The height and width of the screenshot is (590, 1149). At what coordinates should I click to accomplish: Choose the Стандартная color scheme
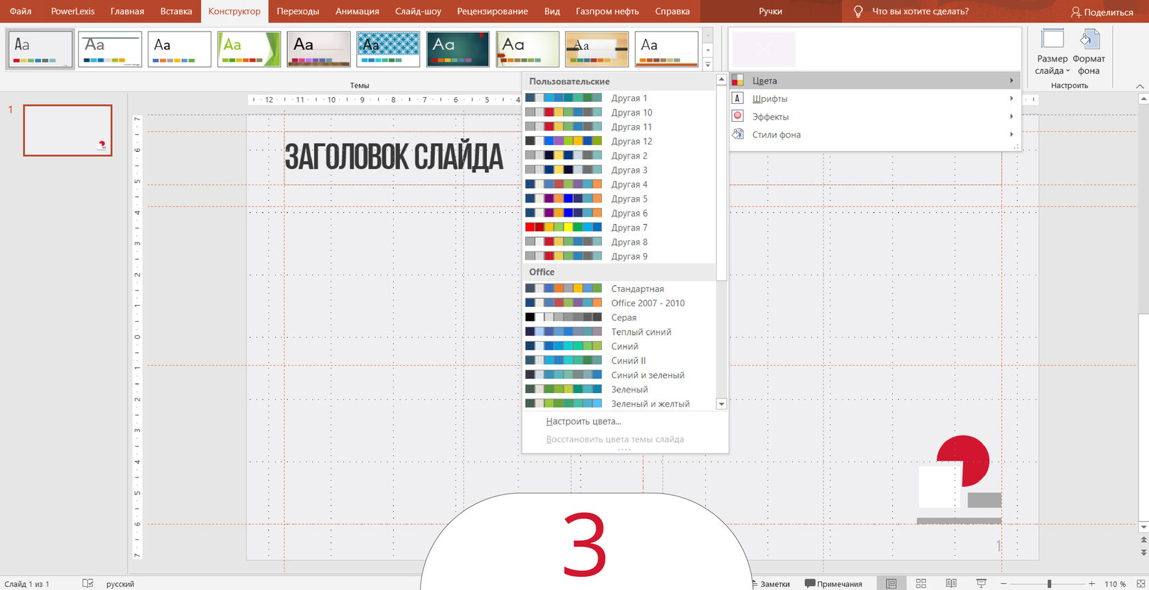tap(619, 289)
